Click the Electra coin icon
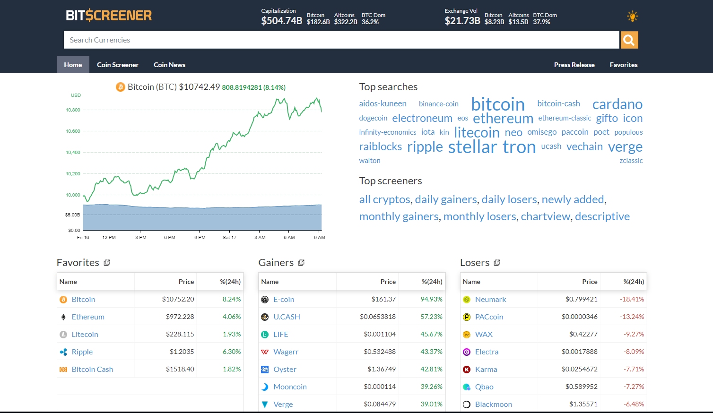Screen dimensions: 713x413 467,352
